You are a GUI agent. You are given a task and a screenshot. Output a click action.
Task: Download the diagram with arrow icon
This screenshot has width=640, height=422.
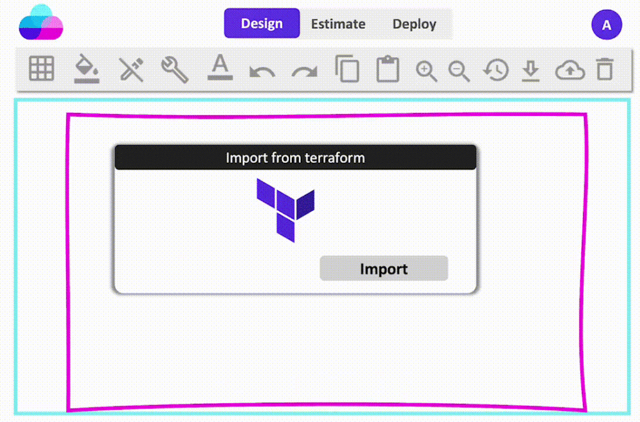[531, 71]
